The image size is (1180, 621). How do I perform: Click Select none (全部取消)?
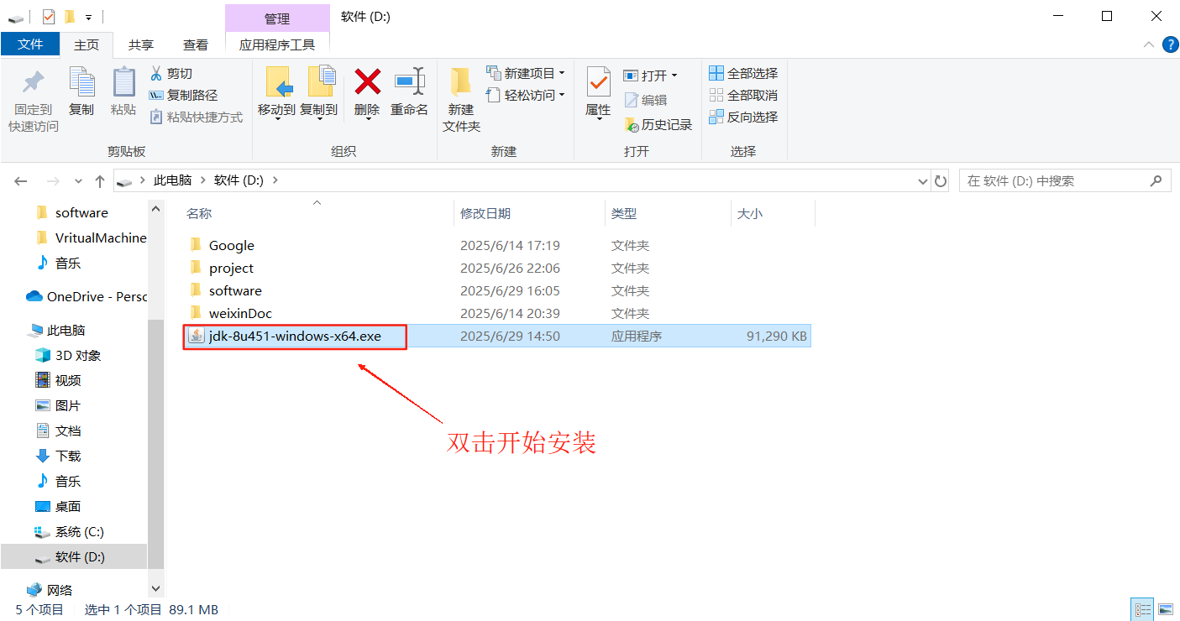point(743,96)
